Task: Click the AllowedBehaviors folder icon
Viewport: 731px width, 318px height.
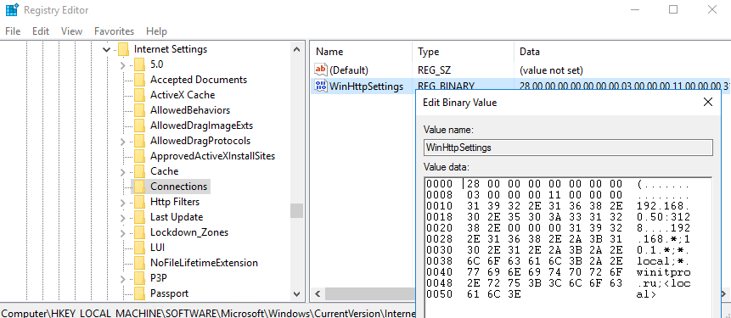Action: (139, 110)
